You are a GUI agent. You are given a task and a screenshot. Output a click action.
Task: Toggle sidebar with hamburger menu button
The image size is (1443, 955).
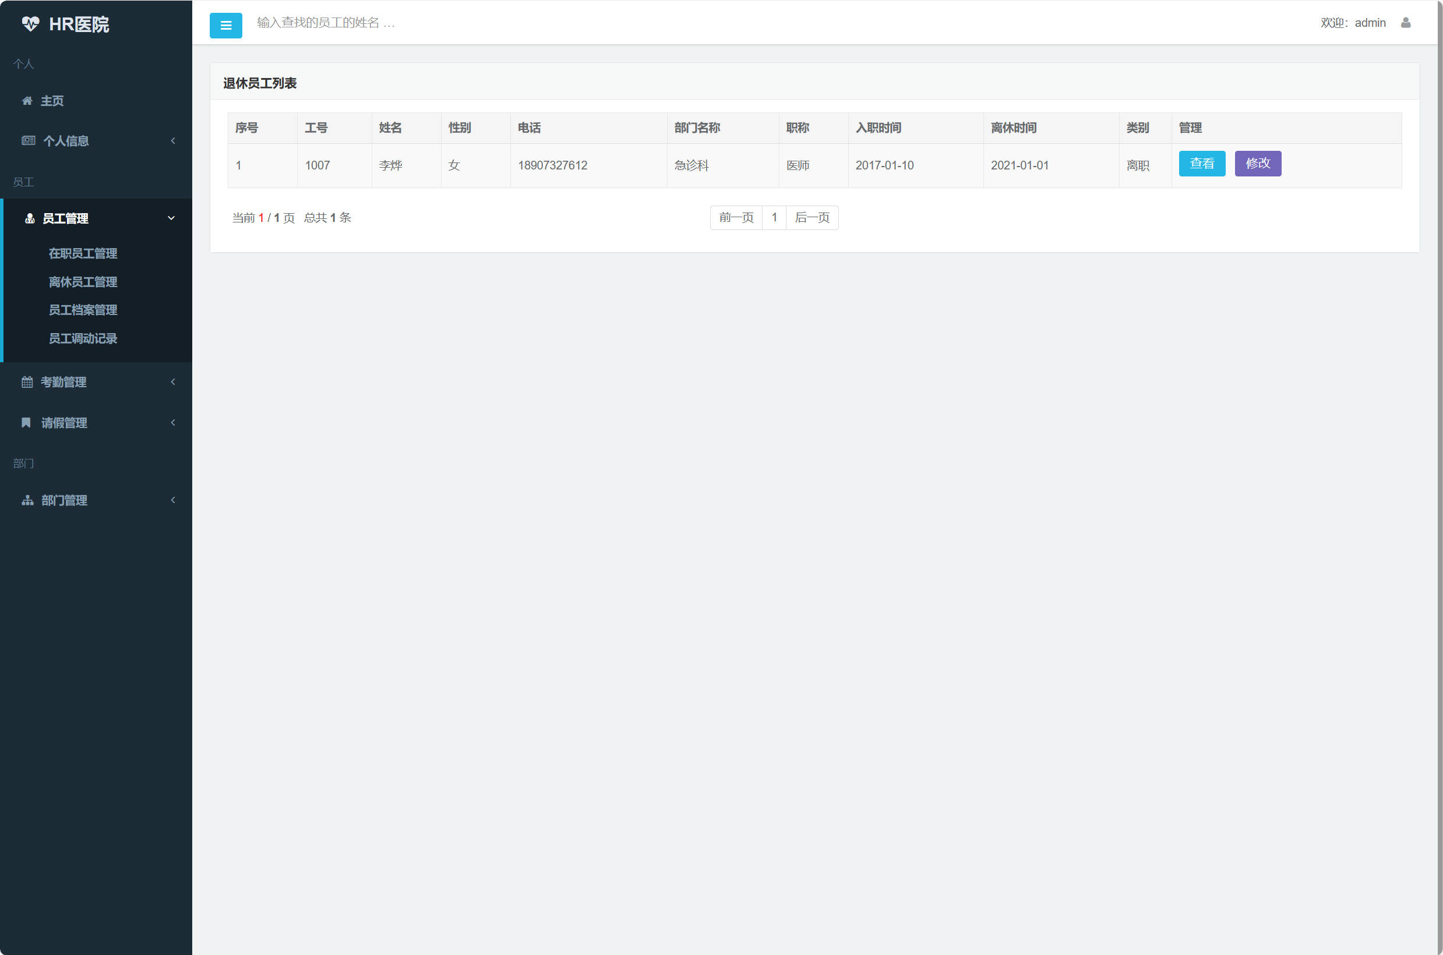(225, 25)
